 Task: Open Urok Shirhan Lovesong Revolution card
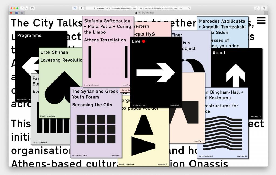click(60, 83)
